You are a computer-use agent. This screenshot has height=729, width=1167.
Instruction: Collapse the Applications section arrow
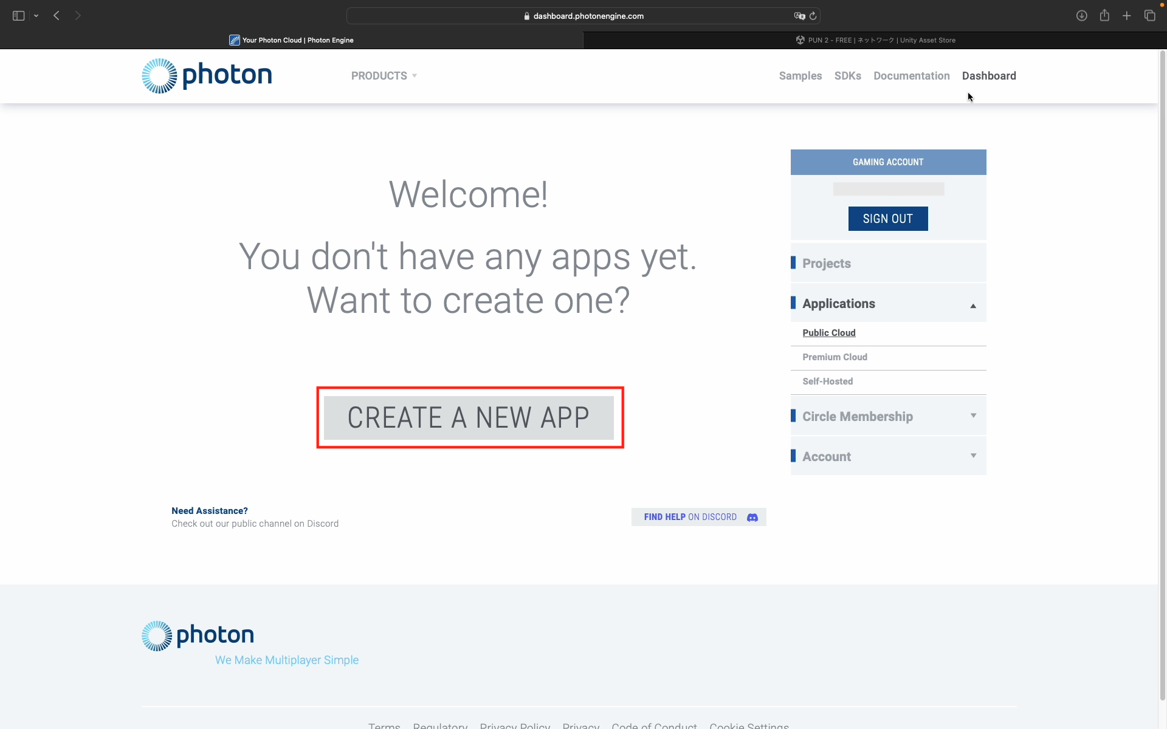coord(973,306)
